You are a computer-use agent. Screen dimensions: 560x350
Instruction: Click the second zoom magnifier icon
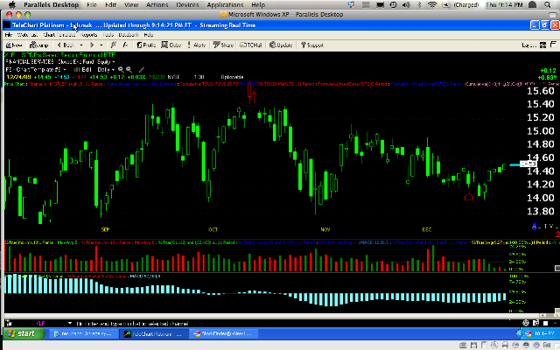point(129,70)
